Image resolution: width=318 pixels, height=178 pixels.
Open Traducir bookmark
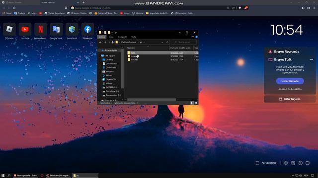pyautogui.click(x=19, y=13)
